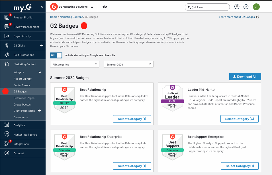Image resolution: width=272 pixels, height=175 pixels.
Task: Open Product Profile in sidebar
Action: coord(23,17)
